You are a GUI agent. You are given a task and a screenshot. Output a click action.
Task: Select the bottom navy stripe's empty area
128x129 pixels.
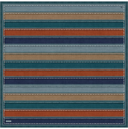[68, 121]
